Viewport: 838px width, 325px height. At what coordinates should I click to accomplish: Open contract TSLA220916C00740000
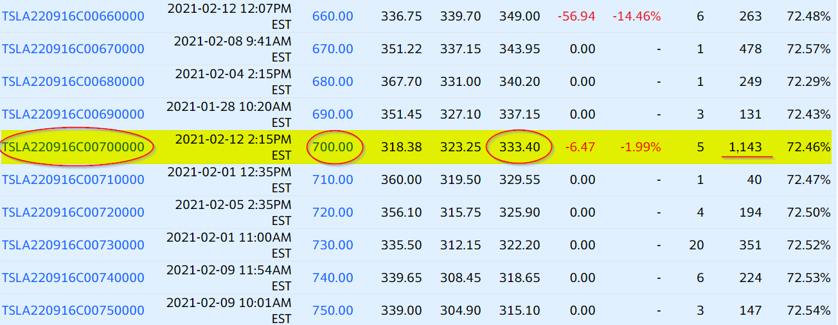point(73,278)
